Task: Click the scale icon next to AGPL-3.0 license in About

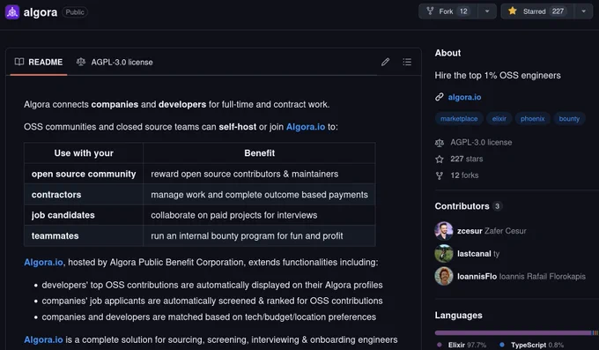Action: coord(440,143)
